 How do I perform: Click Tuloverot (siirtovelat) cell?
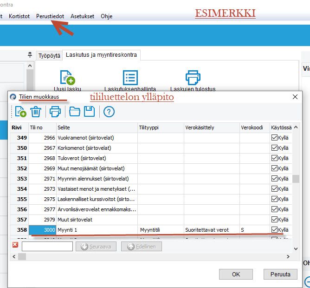point(97,158)
